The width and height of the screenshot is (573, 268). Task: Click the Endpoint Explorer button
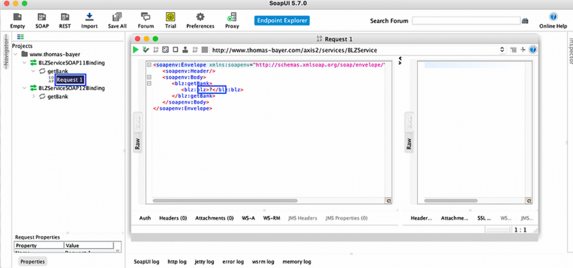click(x=282, y=20)
